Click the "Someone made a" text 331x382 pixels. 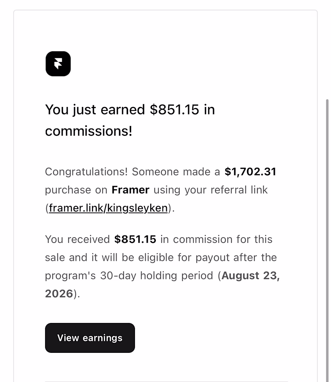176,172
